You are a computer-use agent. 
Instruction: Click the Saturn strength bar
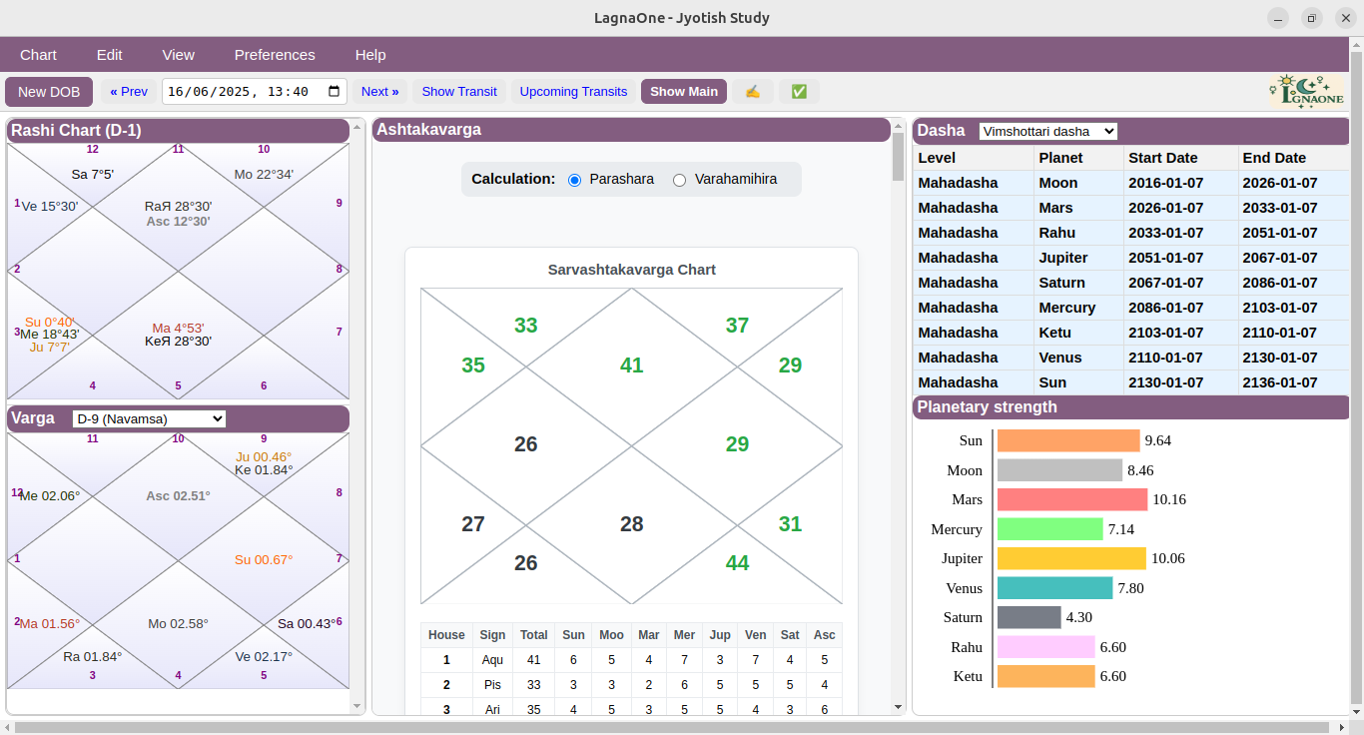[1029, 617]
